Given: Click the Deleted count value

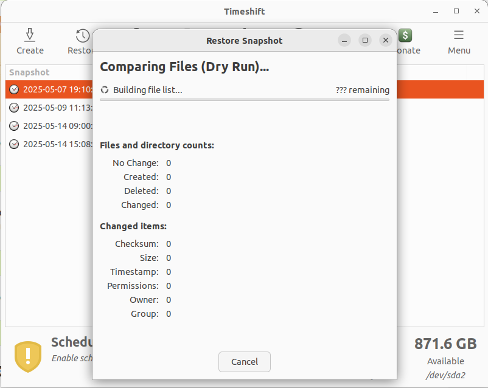Looking at the screenshot, I should point(169,191).
